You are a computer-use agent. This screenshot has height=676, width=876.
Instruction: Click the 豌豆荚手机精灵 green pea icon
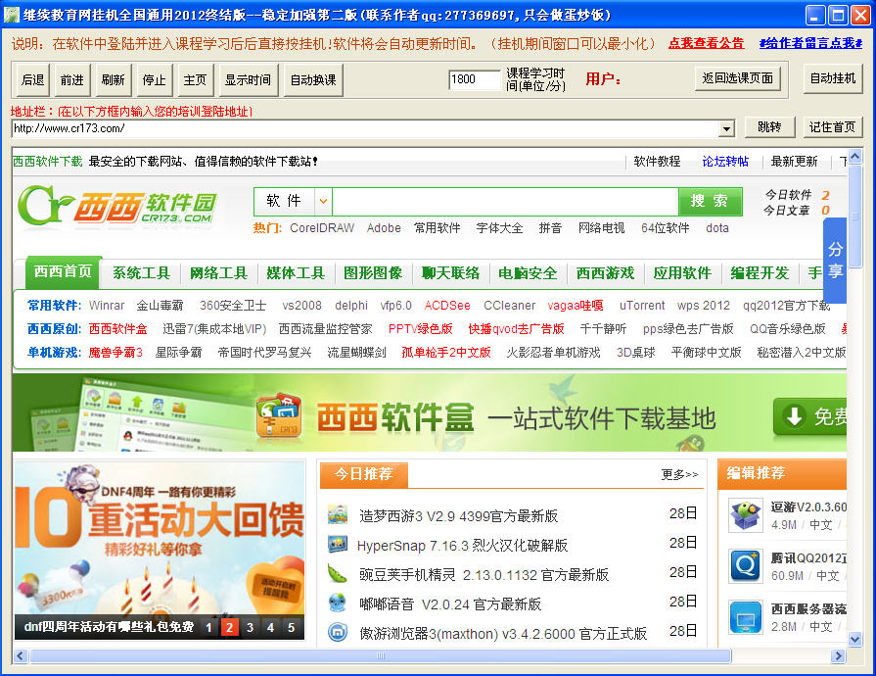coord(338,574)
